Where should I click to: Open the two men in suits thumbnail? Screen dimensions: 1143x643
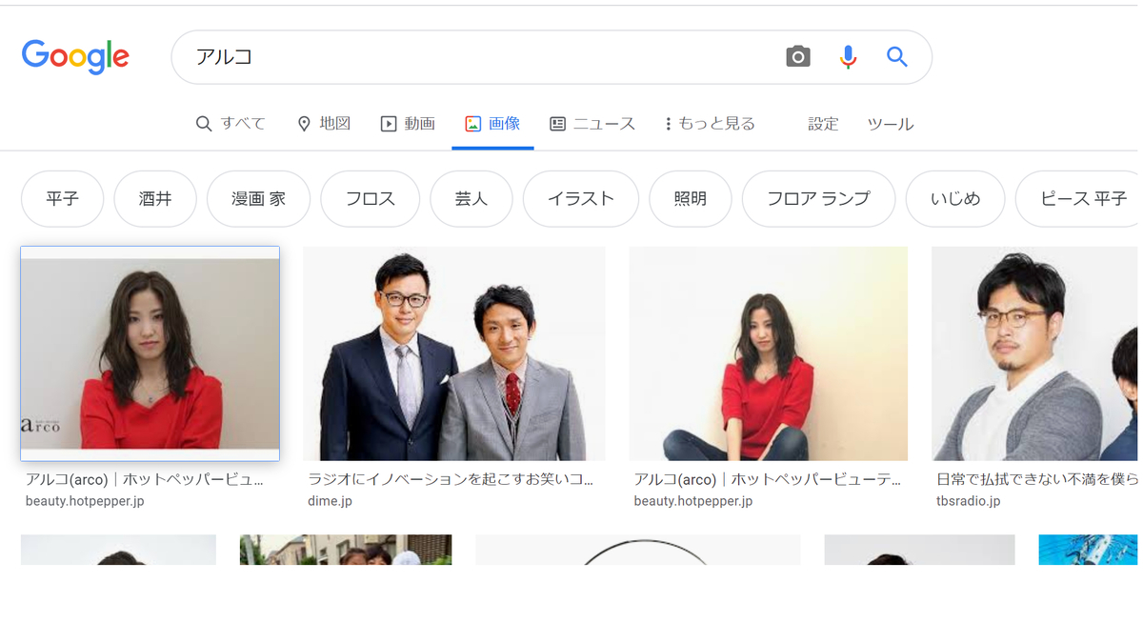[x=454, y=353]
